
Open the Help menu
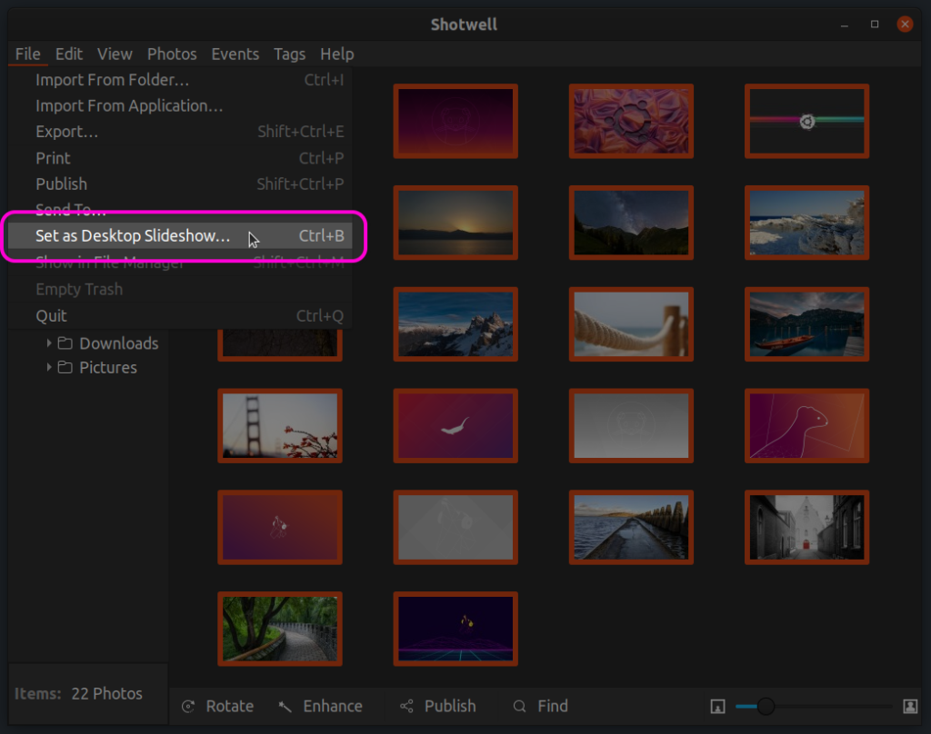coord(336,54)
